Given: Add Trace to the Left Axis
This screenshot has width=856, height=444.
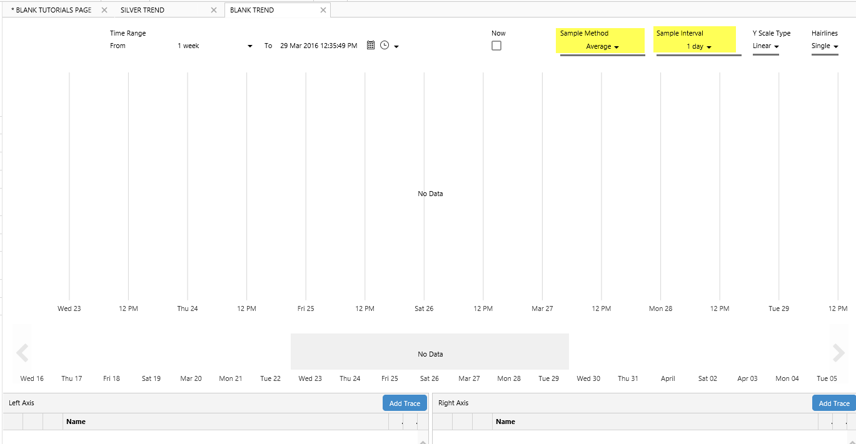Looking at the screenshot, I should pos(405,403).
